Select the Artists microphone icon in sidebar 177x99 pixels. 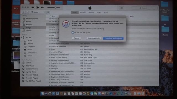point(24,21)
